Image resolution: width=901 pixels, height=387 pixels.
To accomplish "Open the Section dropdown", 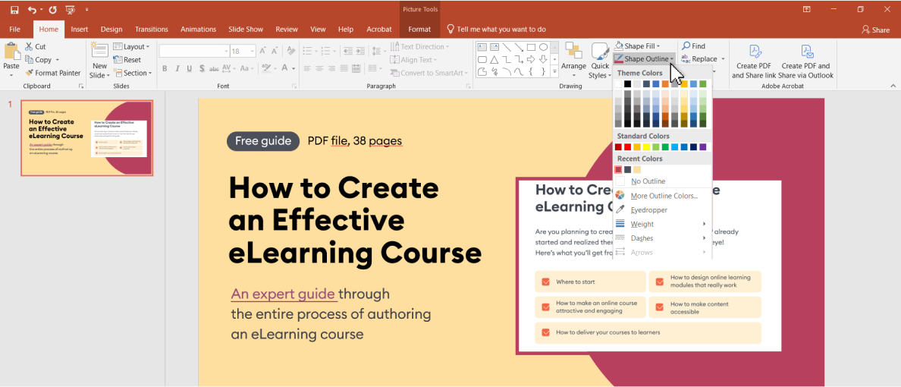I will point(133,73).
